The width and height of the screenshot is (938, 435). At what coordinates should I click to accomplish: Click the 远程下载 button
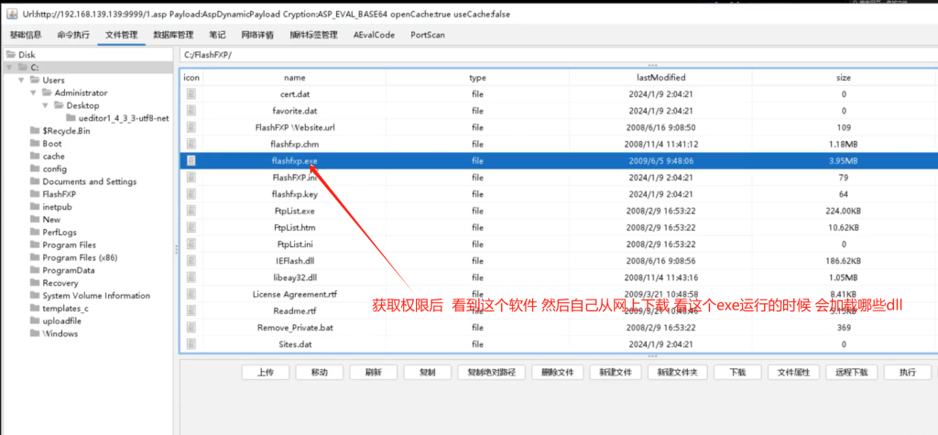851,372
